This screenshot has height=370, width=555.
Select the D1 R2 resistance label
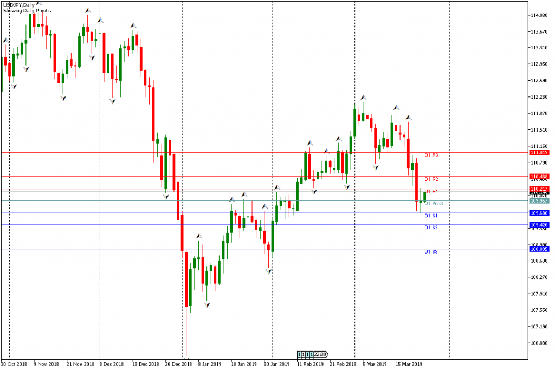(x=431, y=179)
